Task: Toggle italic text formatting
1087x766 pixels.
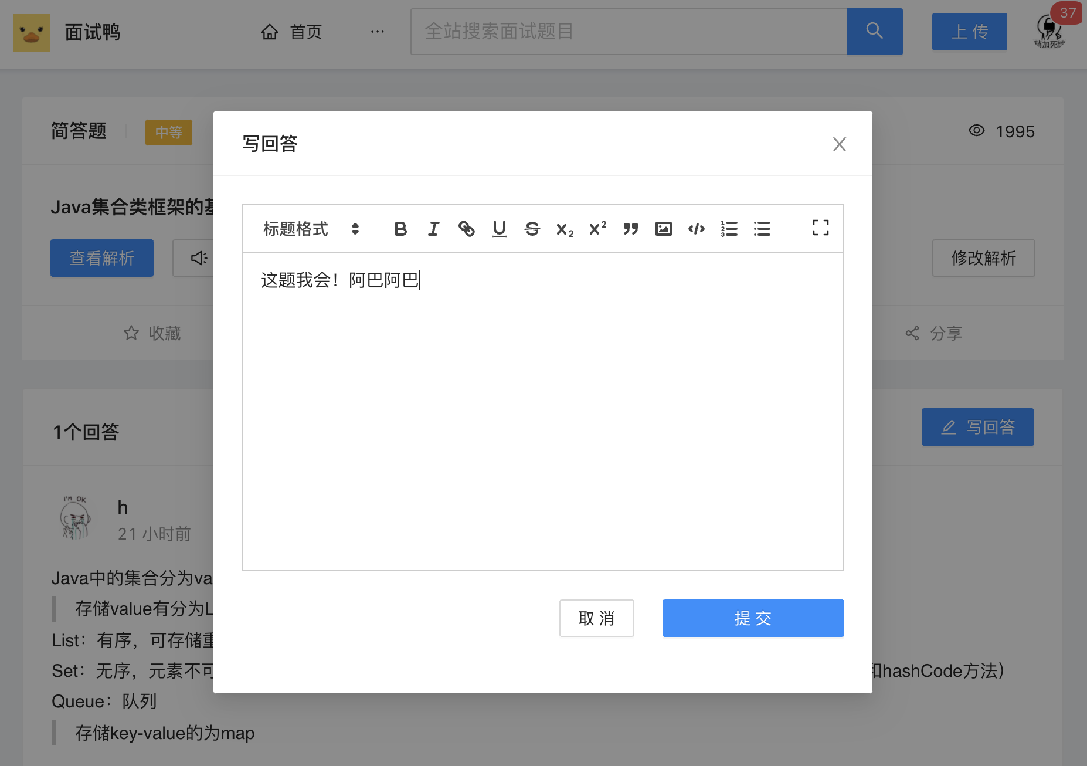Action: coord(433,229)
